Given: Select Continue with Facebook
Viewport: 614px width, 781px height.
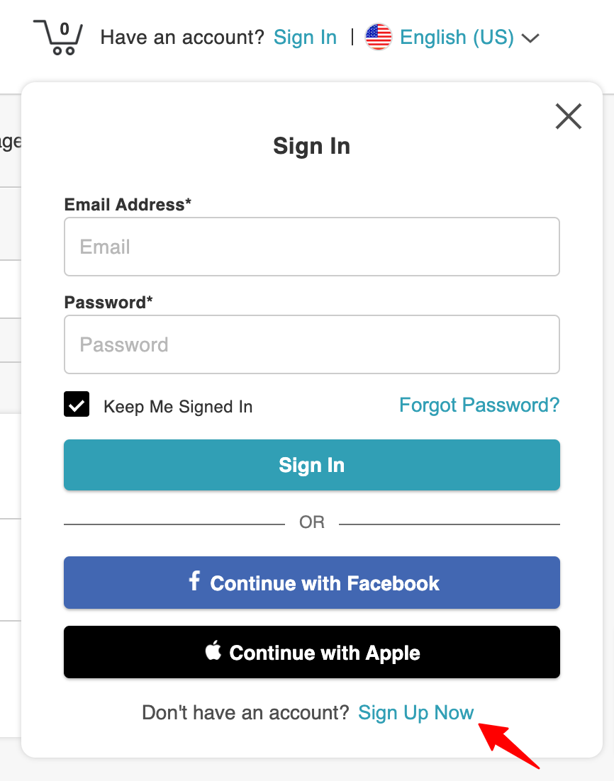Looking at the screenshot, I should (312, 582).
